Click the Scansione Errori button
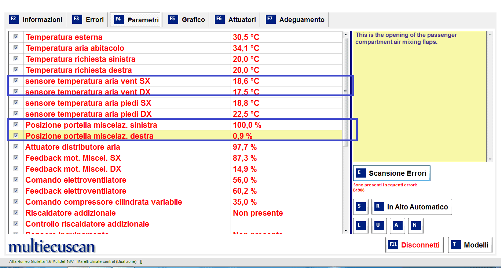 392,173
